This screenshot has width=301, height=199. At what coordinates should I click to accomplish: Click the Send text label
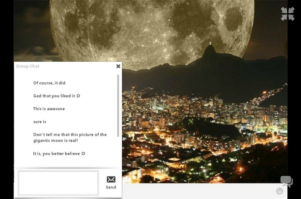click(x=111, y=187)
